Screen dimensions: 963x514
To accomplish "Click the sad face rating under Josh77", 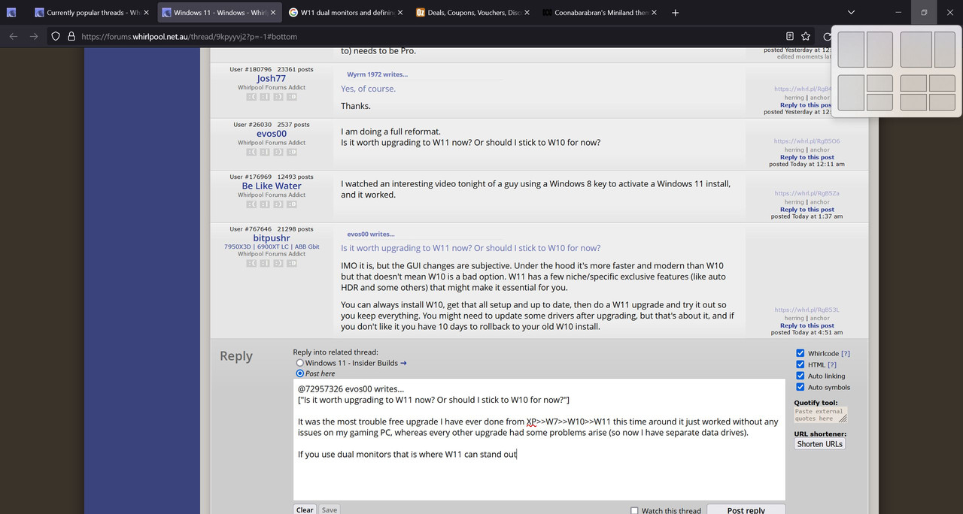I will pyautogui.click(x=251, y=96).
